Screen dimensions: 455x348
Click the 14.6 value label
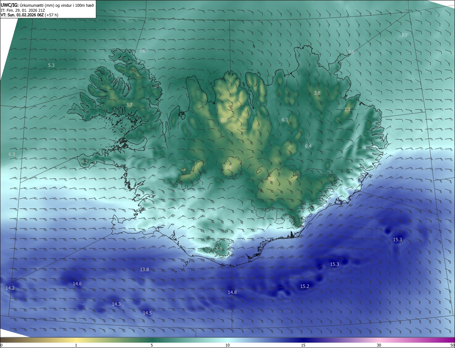coord(77,284)
